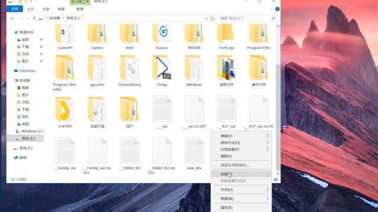The width and height of the screenshot is (378, 212).
Task: Open the 共享 ribbon tab
Action: (x=46, y=9)
